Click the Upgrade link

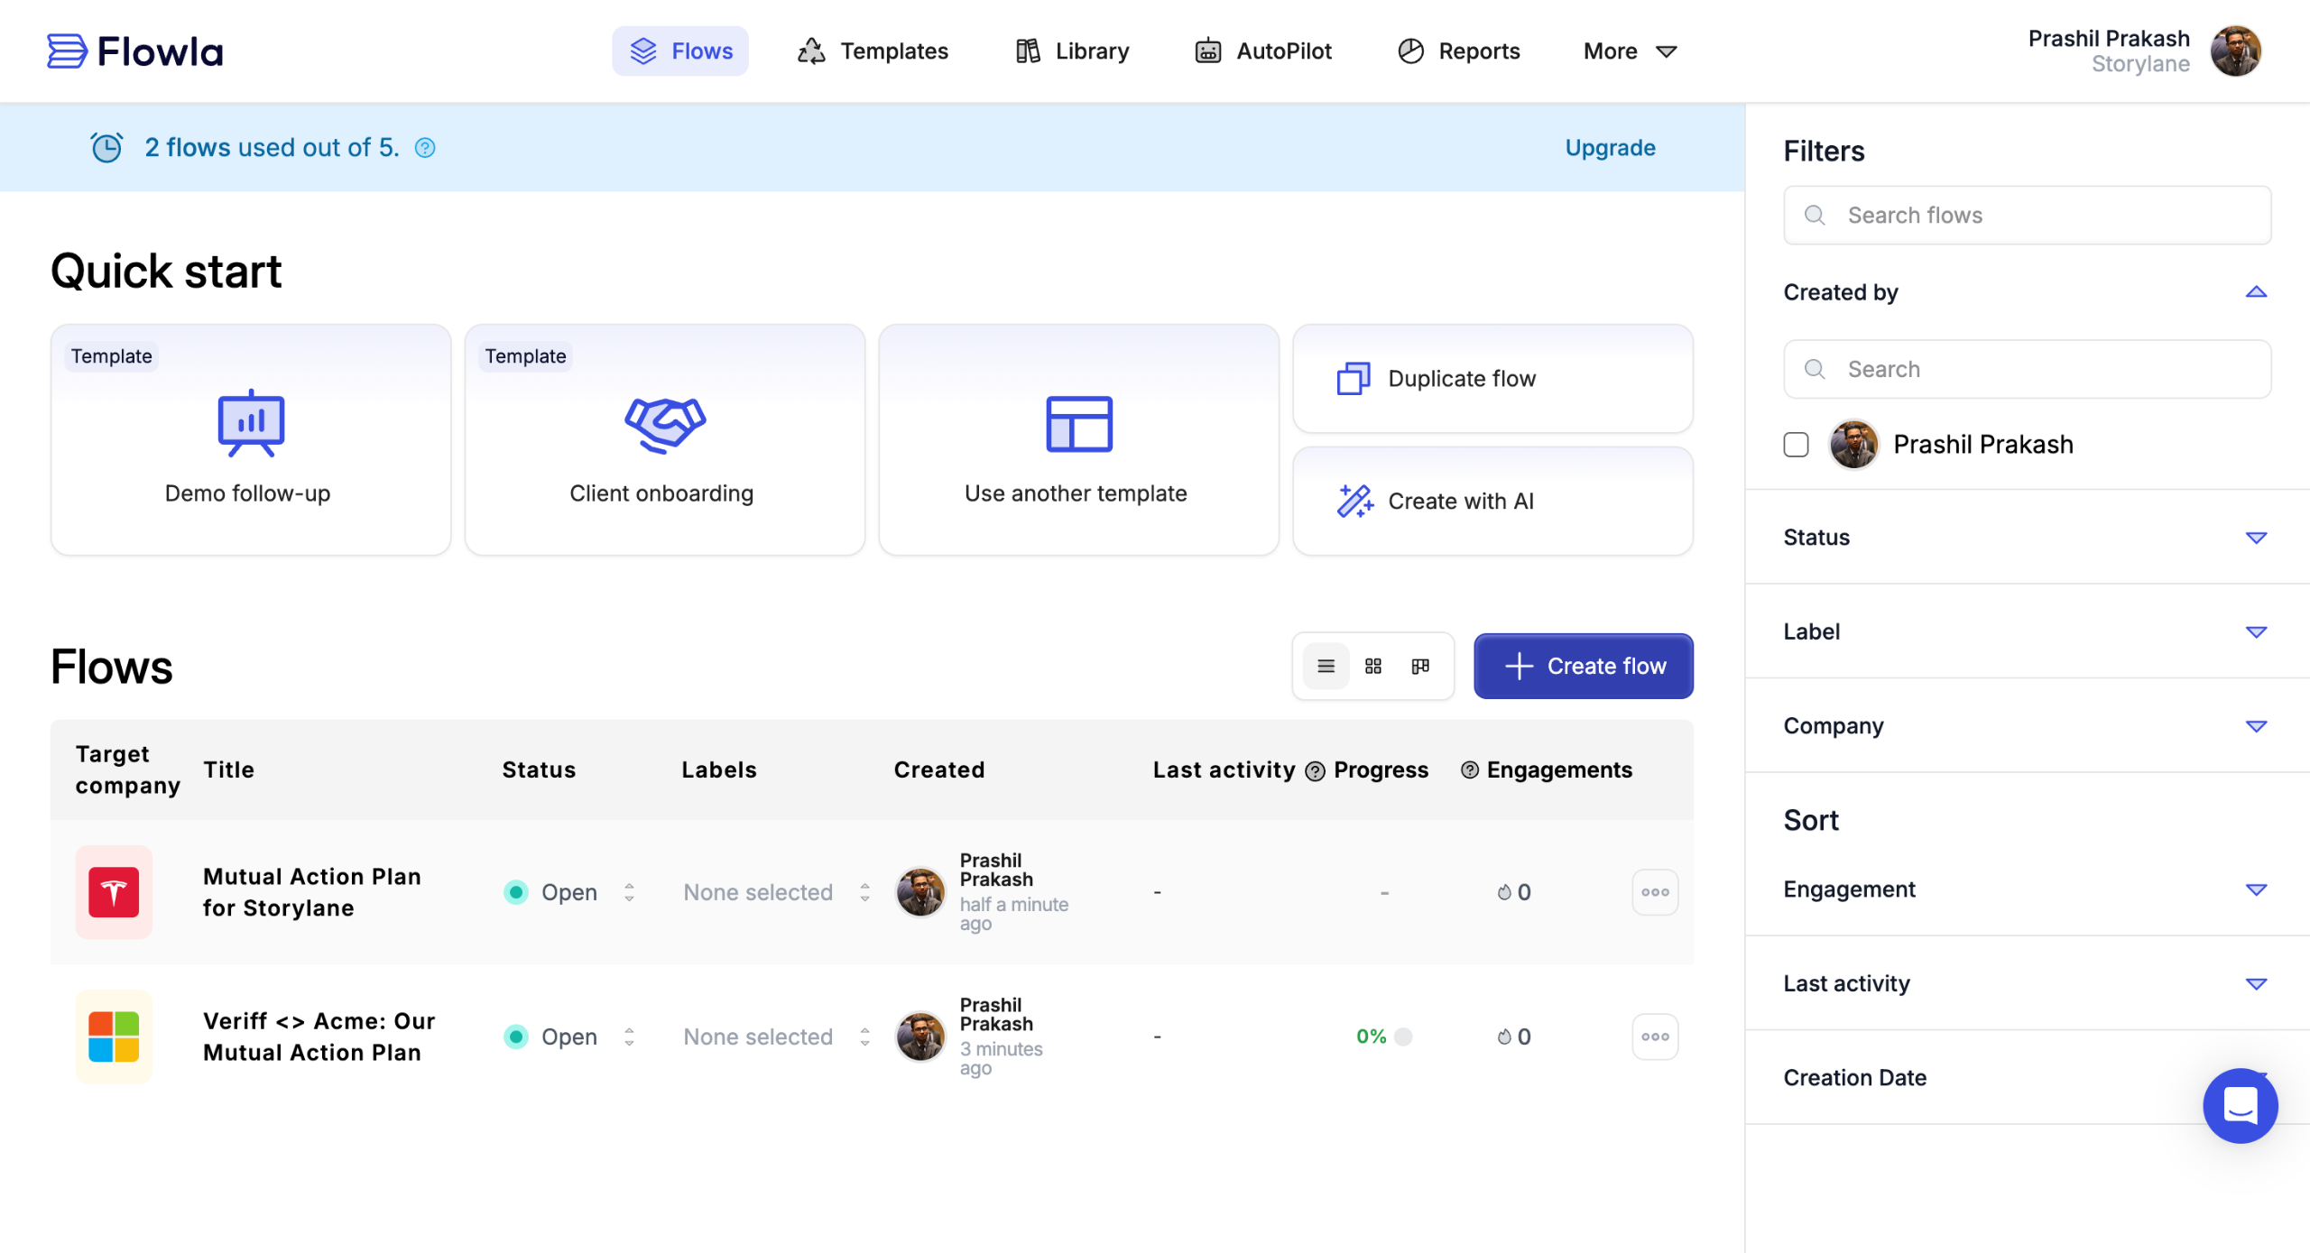pos(1610,148)
